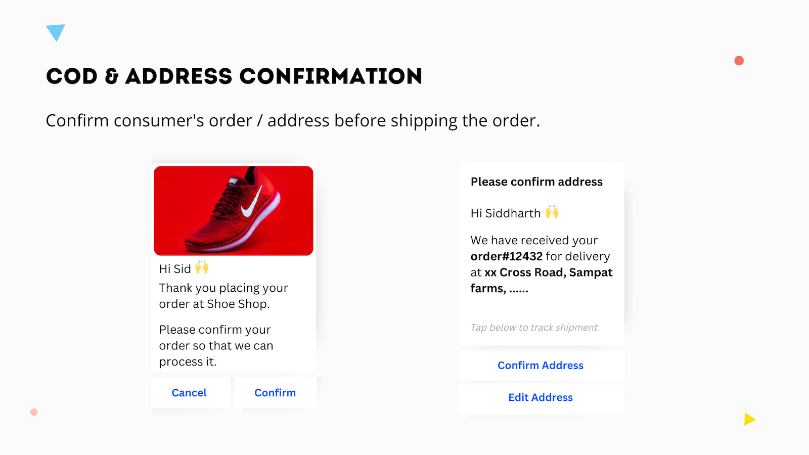This screenshot has height=455, width=809.
Task: Click the Thank you placing your order text
Action: point(223,296)
